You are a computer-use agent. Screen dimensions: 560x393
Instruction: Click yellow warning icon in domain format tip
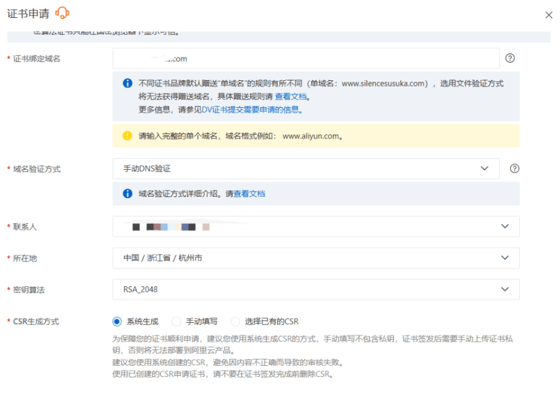(127, 136)
